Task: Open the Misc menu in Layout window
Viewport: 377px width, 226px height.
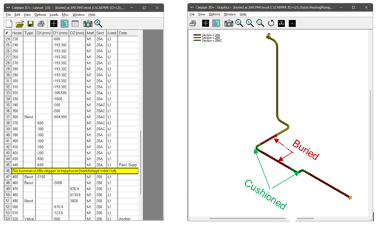Action: point(65,15)
